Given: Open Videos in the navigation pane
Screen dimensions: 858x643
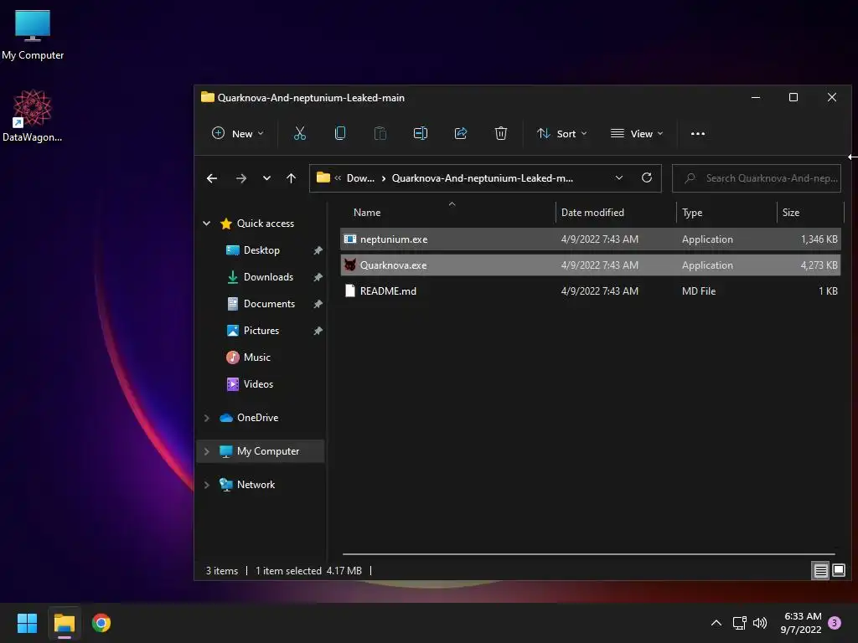Looking at the screenshot, I should [258, 383].
